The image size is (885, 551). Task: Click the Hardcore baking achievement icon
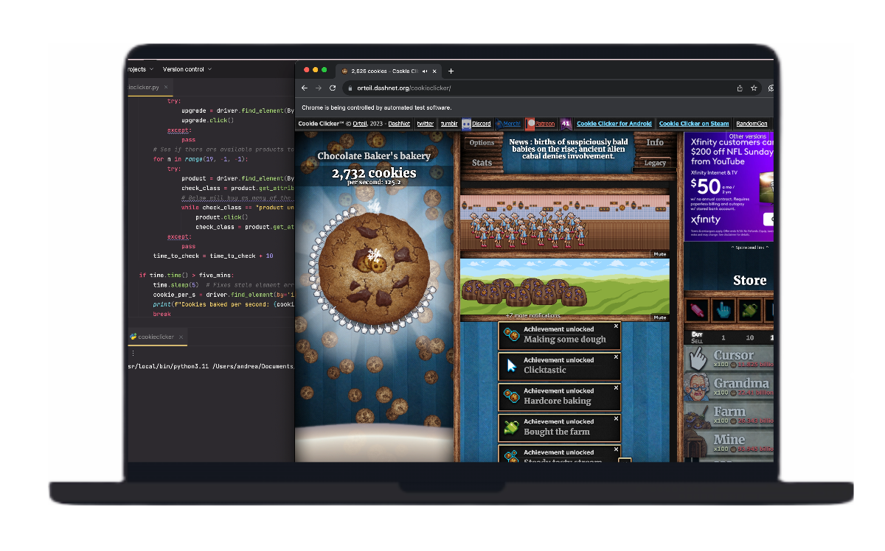511,397
